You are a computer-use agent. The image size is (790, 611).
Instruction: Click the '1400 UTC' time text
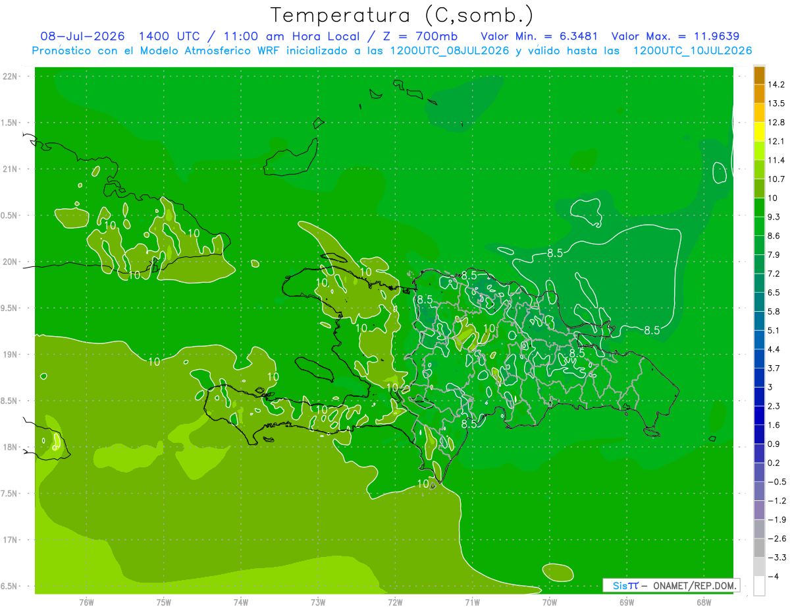click(x=170, y=36)
